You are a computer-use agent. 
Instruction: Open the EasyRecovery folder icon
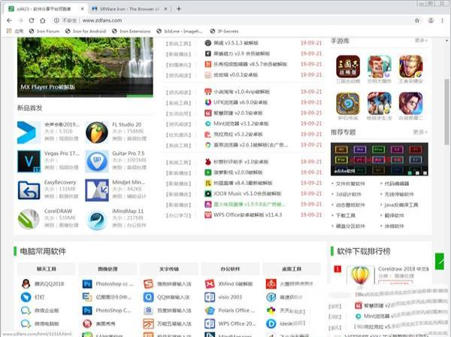click(x=29, y=190)
